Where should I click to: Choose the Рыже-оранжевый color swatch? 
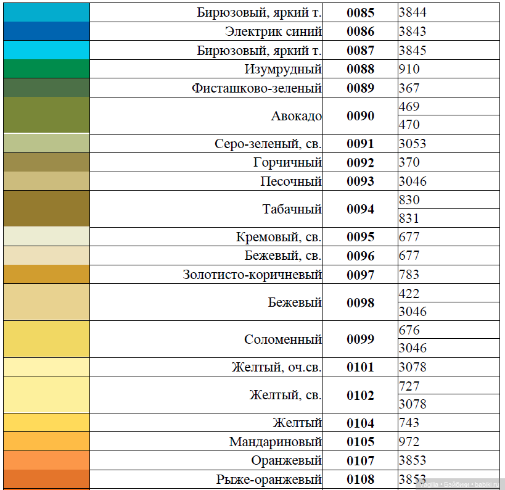tap(46, 479)
